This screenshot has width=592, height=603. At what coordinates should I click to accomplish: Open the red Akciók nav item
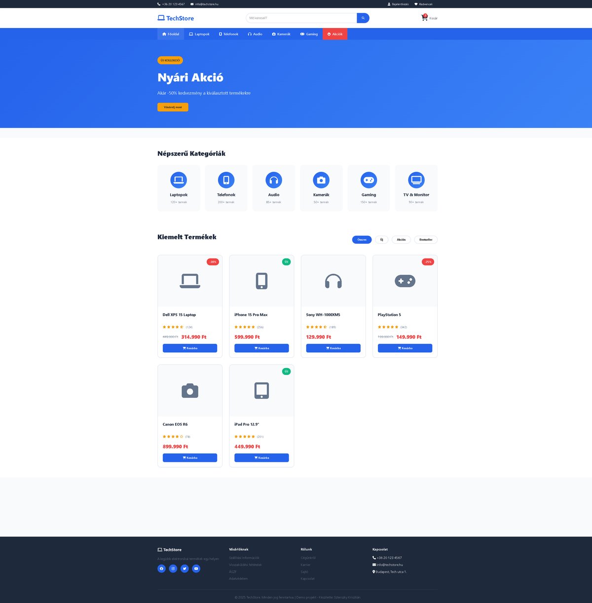[335, 34]
